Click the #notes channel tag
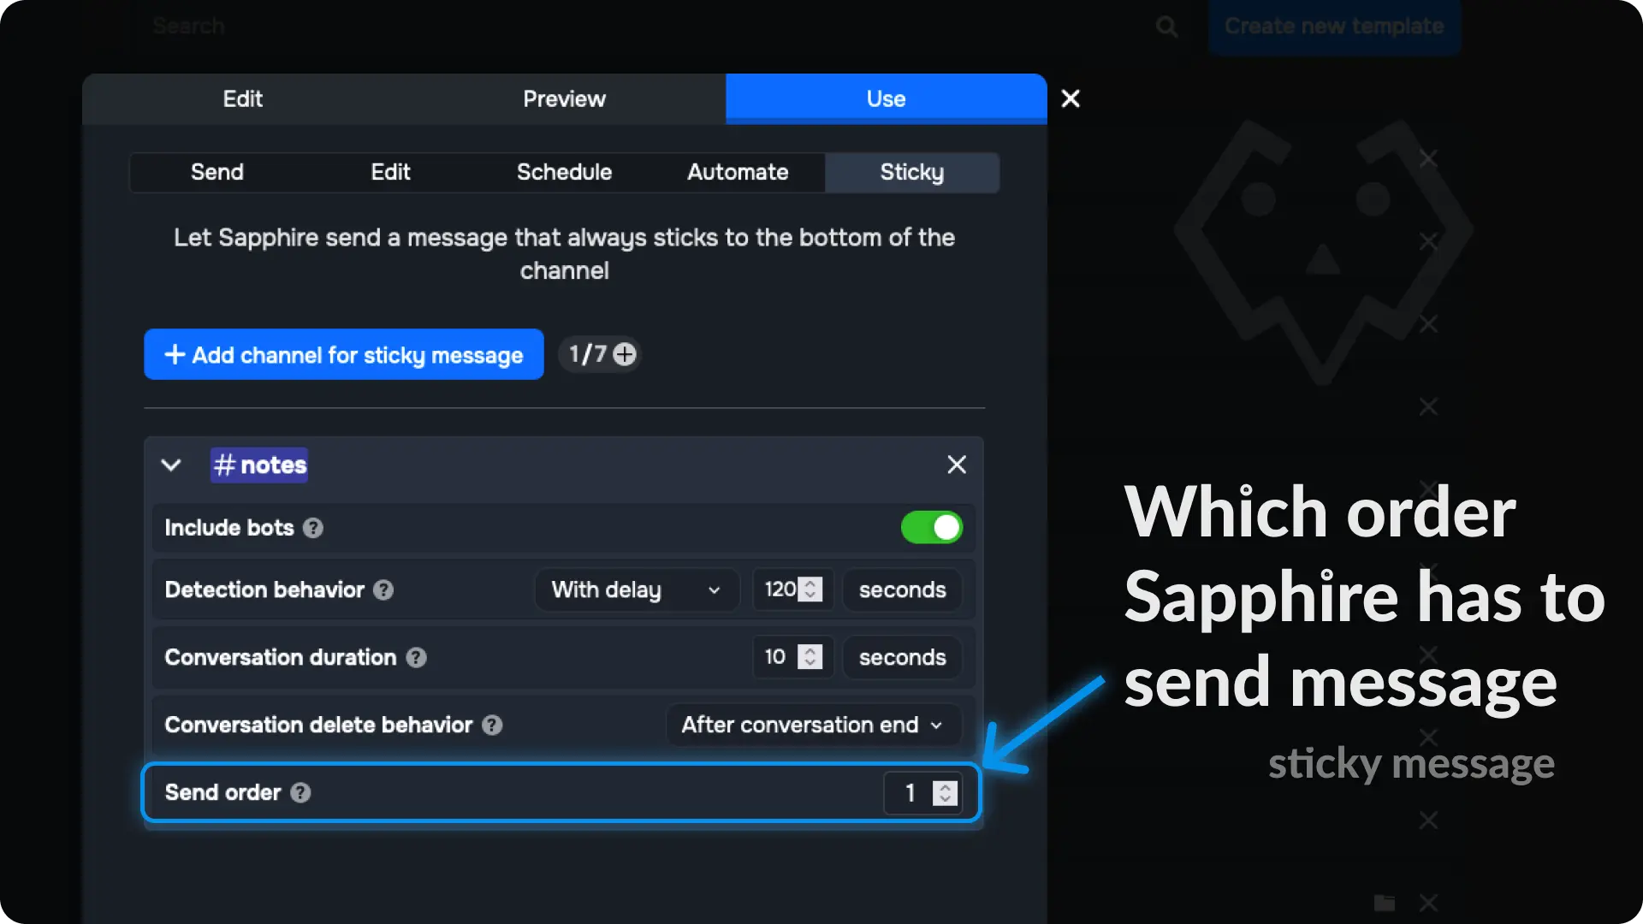This screenshot has width=1643, height=924. pos(259,465)
